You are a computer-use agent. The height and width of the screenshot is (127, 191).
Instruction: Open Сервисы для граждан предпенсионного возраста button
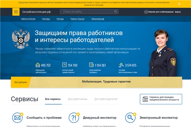tap(161, 99)
